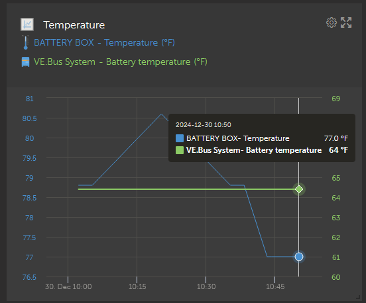This screenshot has height=303, width=366.
Task: Click the 2024-12-30 10:50 tooltip timestamp
Action: pyautogui.click(x=204, y=125)
